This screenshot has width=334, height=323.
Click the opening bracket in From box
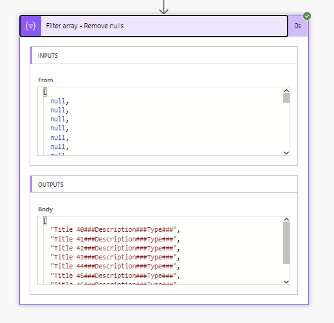point(45,92)
